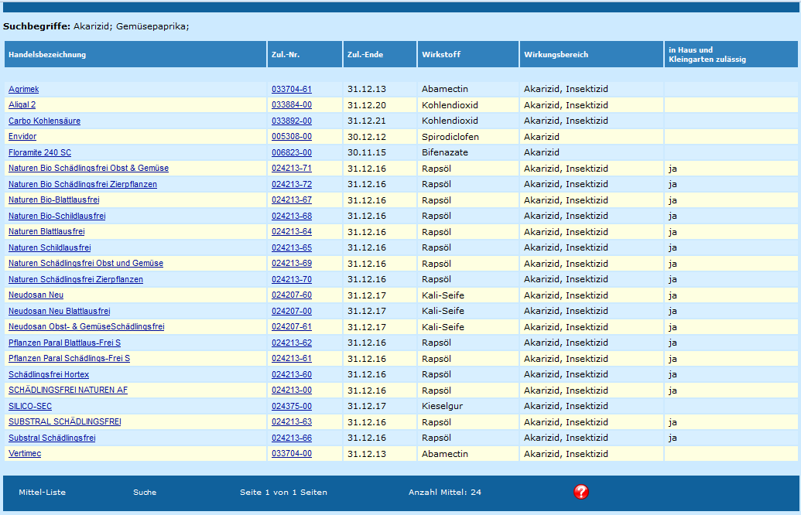Open Naturen Schädlingsfrei Obst und Gemüse
801x515 pixels.
(86, 263)
